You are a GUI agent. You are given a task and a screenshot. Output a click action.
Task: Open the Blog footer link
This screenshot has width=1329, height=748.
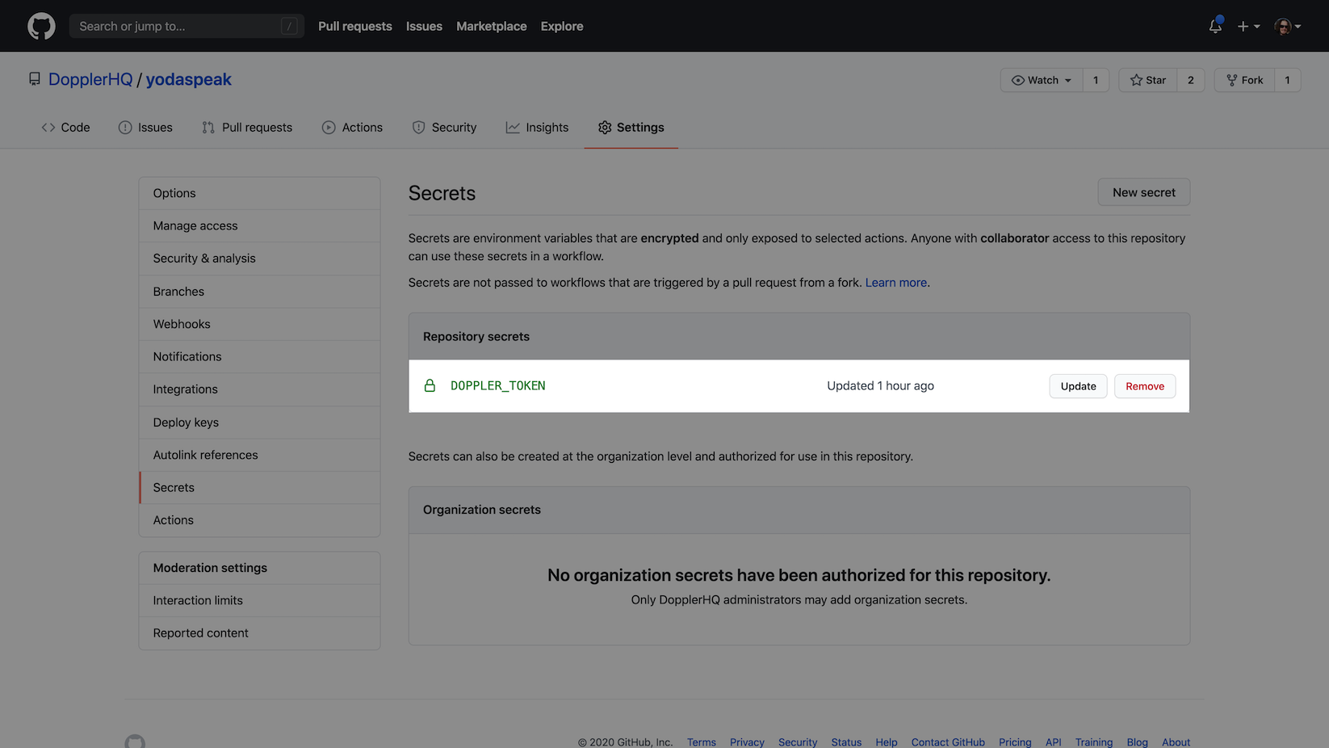(x=1138, y=742)
